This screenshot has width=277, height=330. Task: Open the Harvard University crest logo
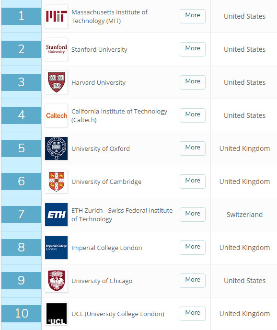(x=56, y=82)
